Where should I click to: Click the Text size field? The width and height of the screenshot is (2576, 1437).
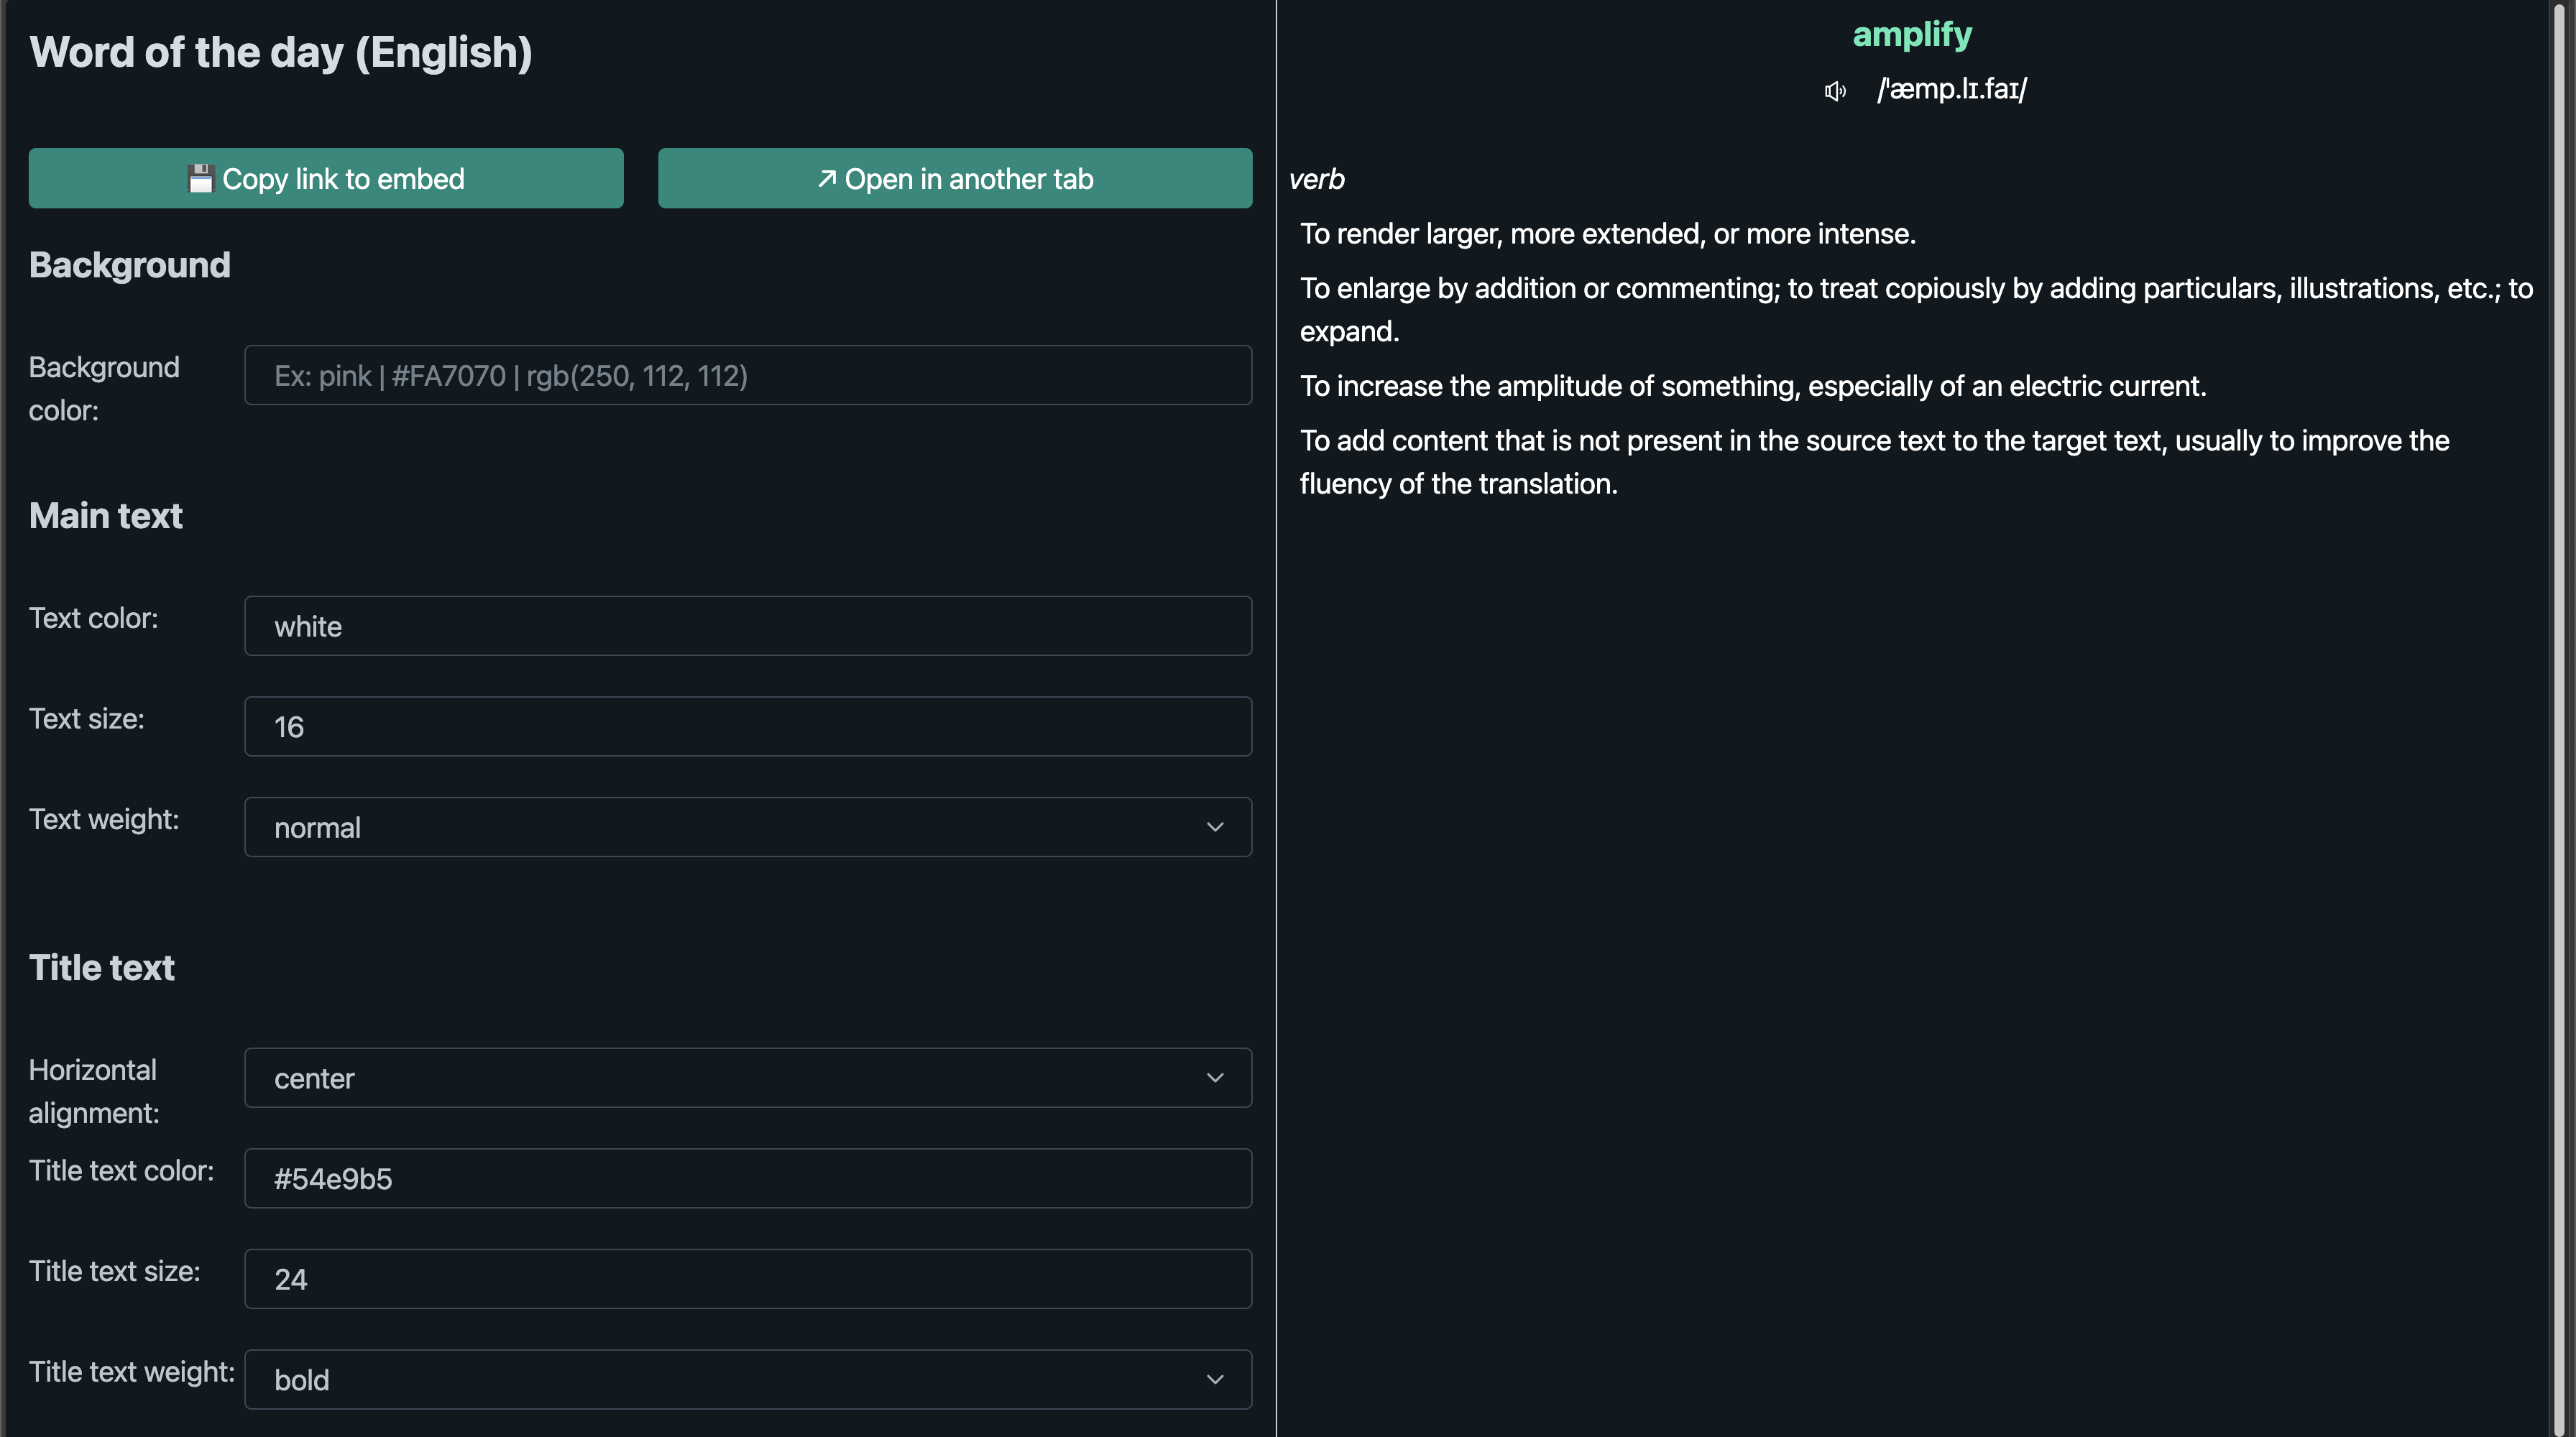[x=747, y=726]
